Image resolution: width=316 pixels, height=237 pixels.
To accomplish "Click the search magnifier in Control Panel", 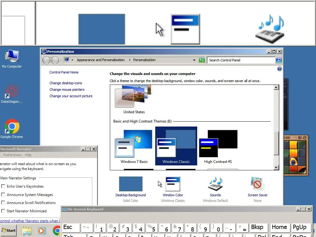I will point(279,60).
